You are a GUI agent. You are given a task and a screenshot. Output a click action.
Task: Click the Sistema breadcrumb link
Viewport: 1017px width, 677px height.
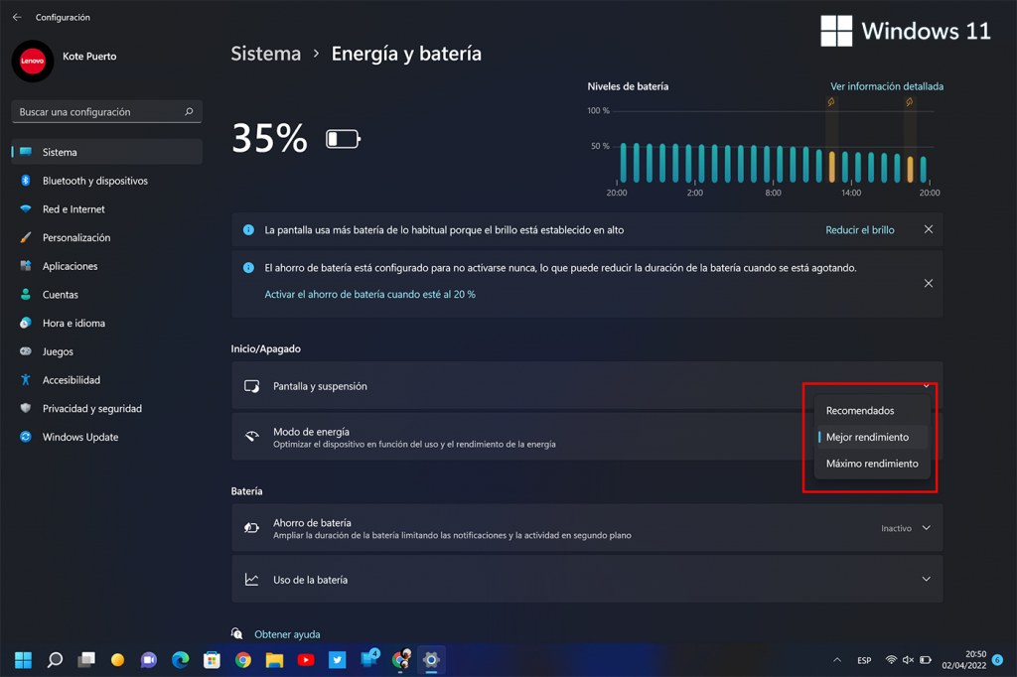point(266,54)
